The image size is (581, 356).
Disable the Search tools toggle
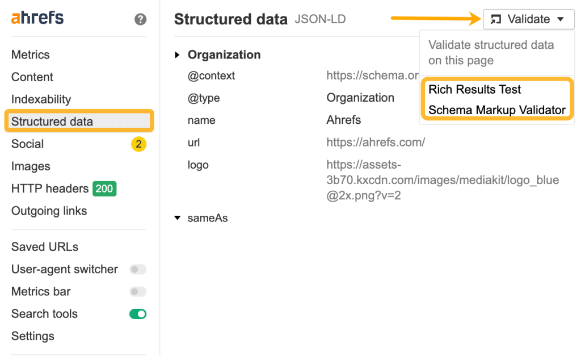point(138,313)
